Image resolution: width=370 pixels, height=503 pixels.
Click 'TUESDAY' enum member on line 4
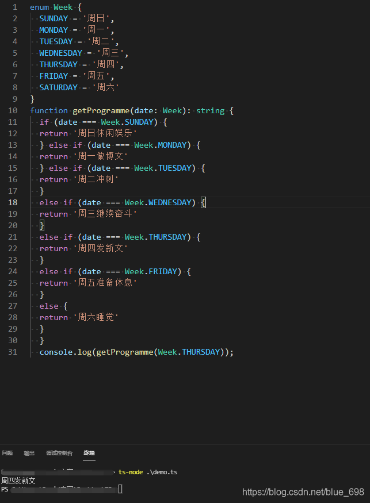tap(56, 42)
